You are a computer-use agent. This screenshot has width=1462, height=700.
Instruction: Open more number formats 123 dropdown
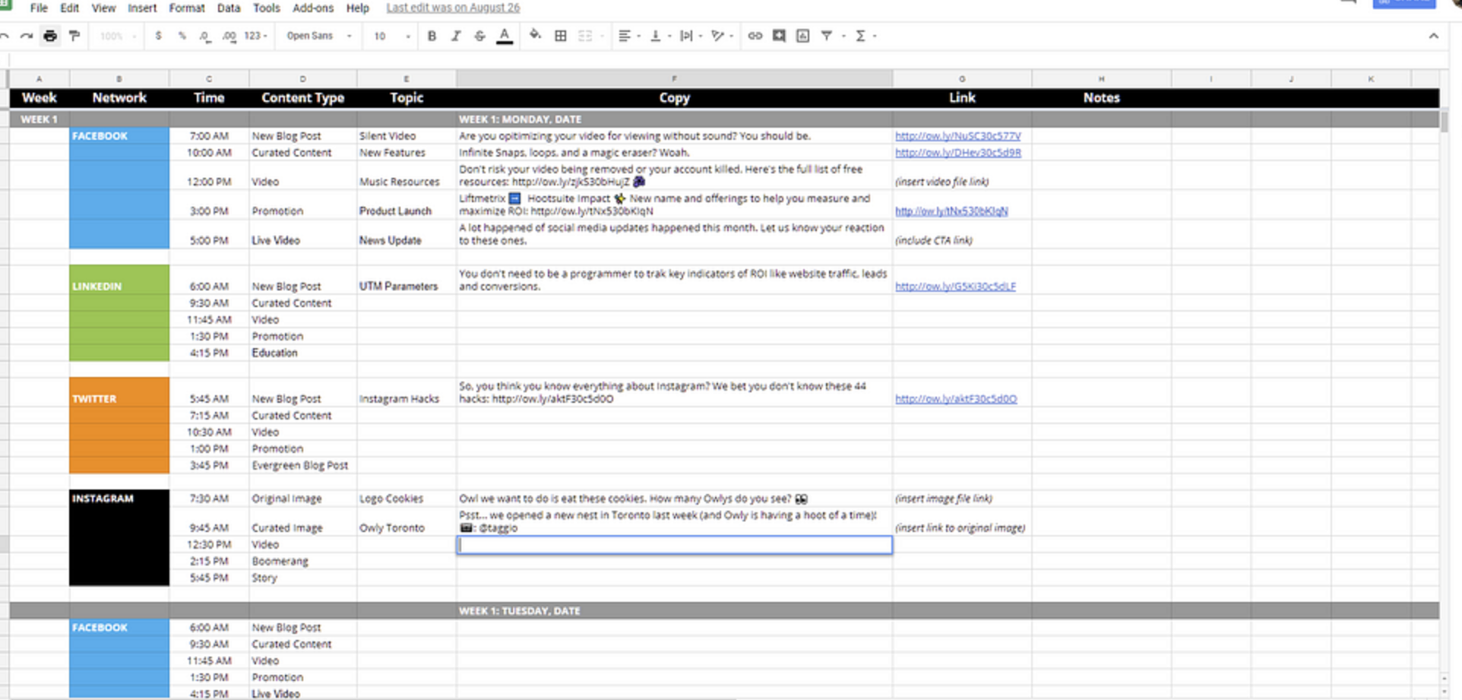tap(255, 36)
